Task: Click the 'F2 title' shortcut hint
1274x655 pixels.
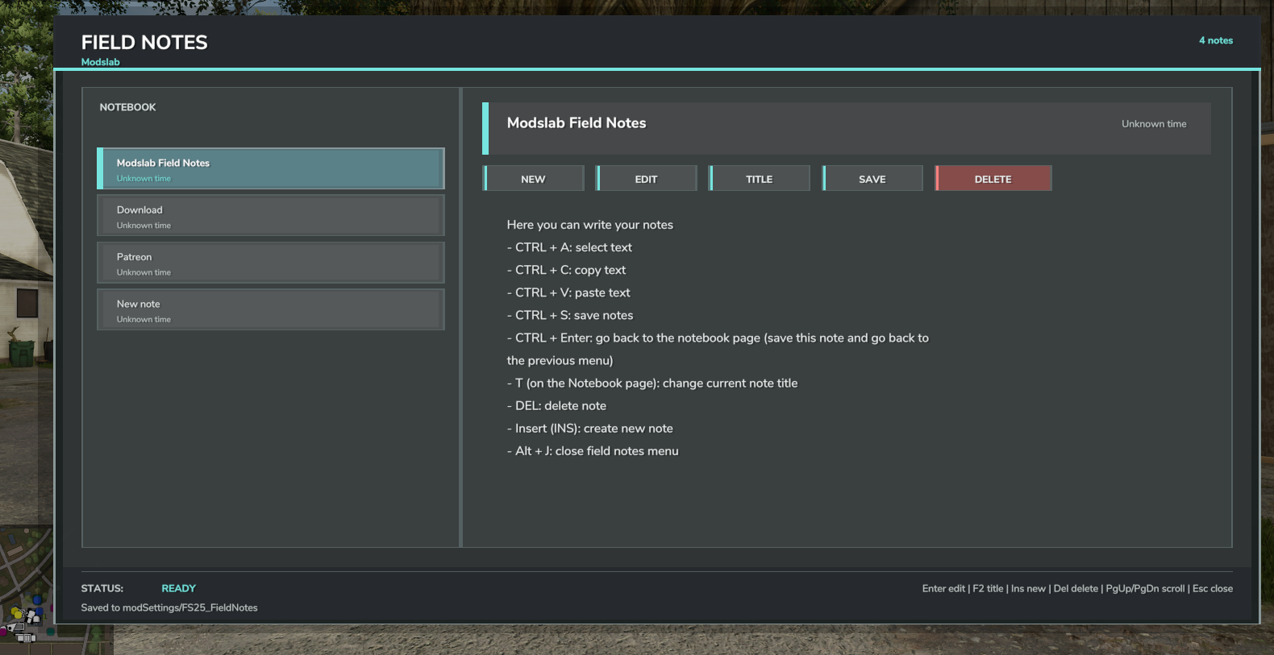Action: [x=988, y=588]
